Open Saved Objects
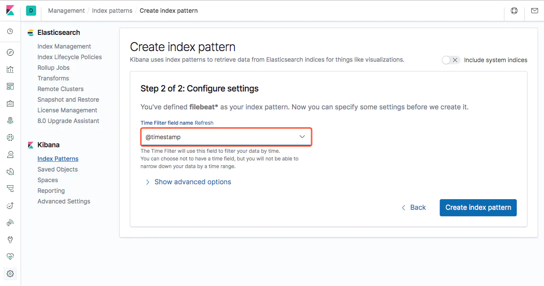The height and width of the screenshot is (286, 544). coord(57,169)
